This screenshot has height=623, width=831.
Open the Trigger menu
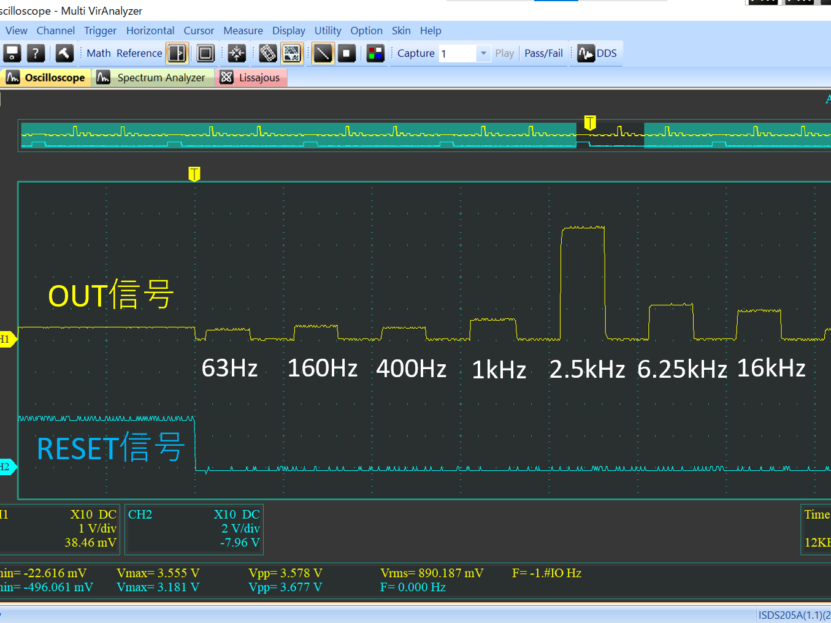tap(100, 31)
